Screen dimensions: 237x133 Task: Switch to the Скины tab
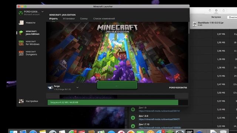point(84,18)
